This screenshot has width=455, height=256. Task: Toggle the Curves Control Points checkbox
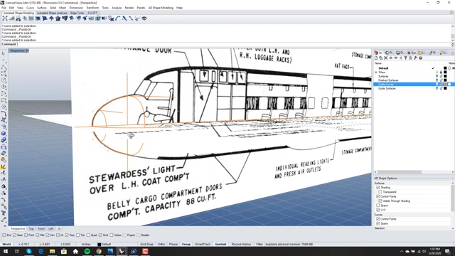(378, 219)
